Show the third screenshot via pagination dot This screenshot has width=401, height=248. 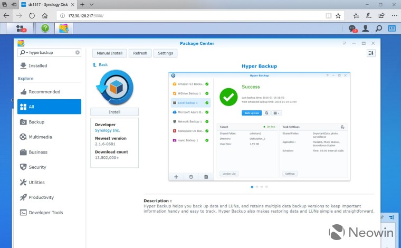[262, 187]
